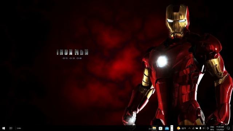Click the microphone tray icon

(200, 128)
